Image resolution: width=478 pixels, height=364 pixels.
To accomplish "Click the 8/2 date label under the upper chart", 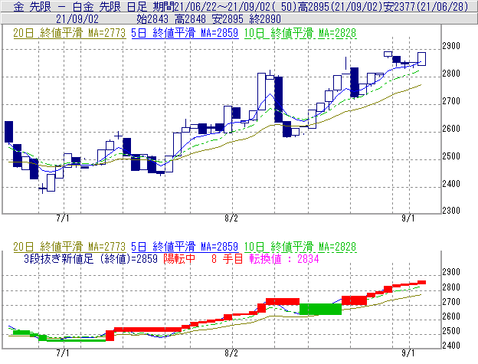I will click(x=231, y=218).
